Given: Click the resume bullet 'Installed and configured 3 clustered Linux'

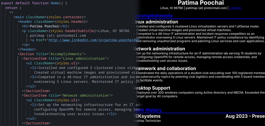Looking at the screenshot, I should [x=198, y=28].
